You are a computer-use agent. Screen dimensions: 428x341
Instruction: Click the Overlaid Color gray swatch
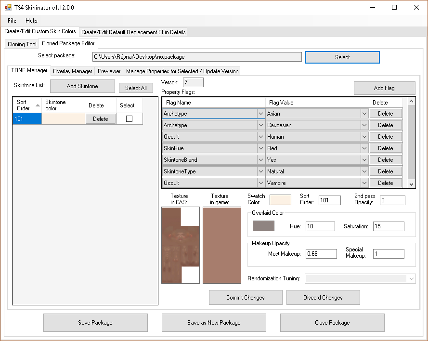pos(263,226)
